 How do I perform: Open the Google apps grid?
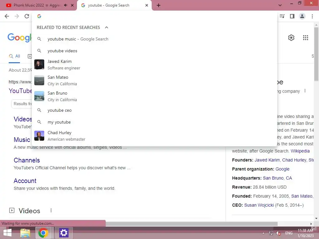point(306,38)
